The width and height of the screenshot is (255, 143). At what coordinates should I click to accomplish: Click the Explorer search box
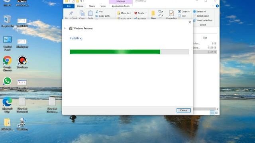[205, 31]
